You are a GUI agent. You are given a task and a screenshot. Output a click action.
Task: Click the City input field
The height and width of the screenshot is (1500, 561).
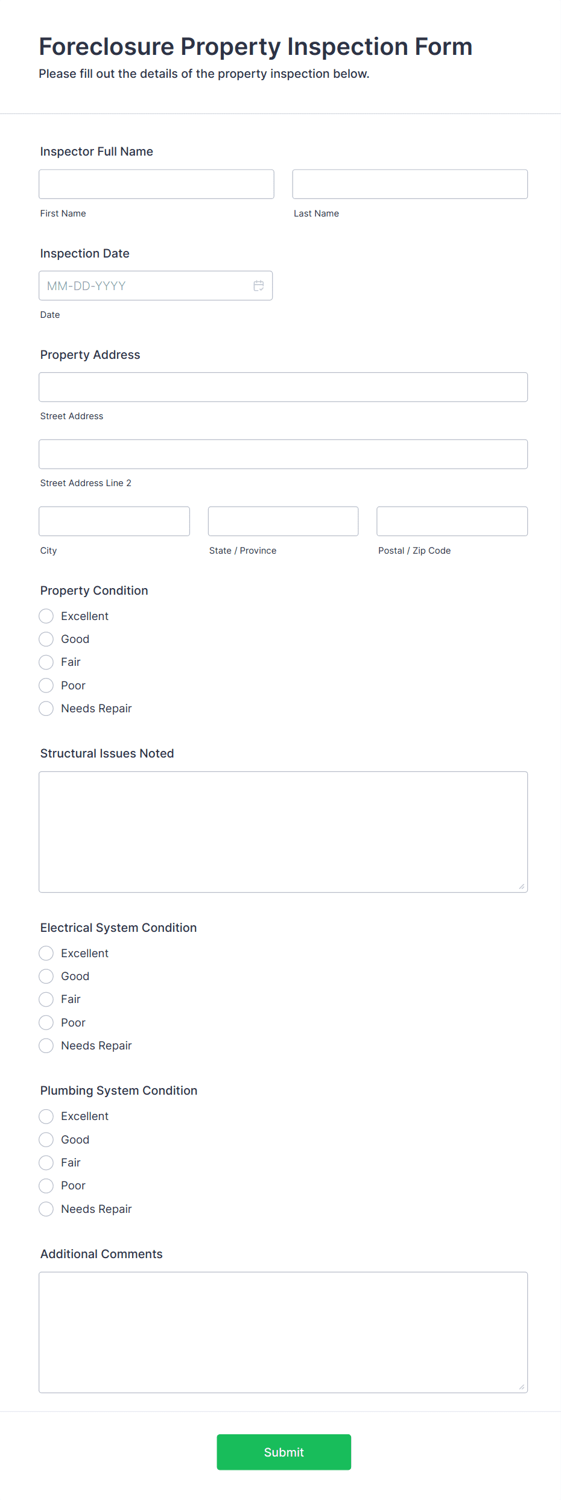click(x=113, y=521)
